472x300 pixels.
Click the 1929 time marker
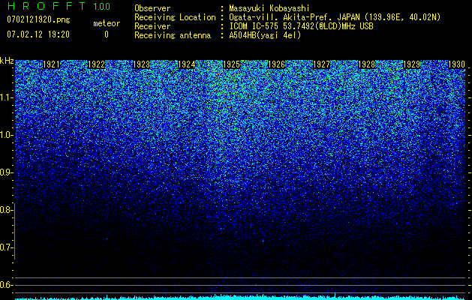point(412,64)
